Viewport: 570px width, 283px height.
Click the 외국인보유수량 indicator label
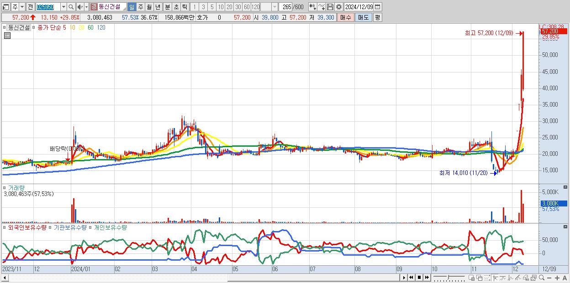(x=27, y=227)
